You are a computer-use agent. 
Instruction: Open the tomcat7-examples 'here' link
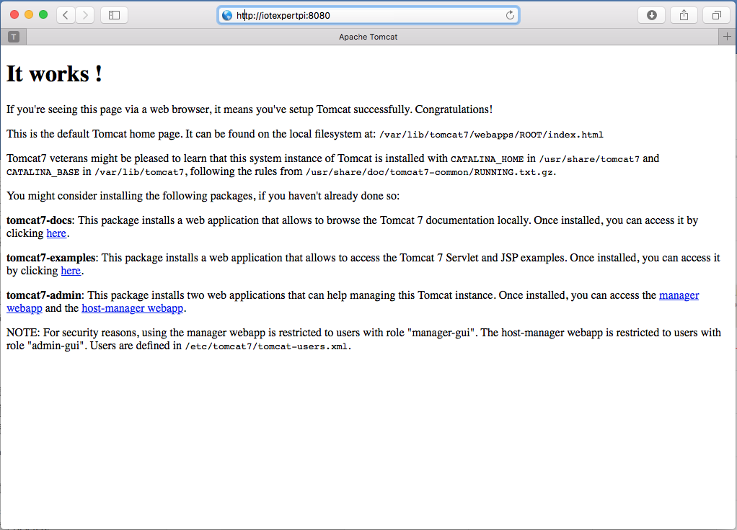point(71,271)
